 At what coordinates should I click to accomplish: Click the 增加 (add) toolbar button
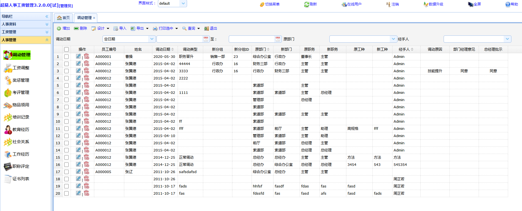pyautogui.click(x=63, y=29)
